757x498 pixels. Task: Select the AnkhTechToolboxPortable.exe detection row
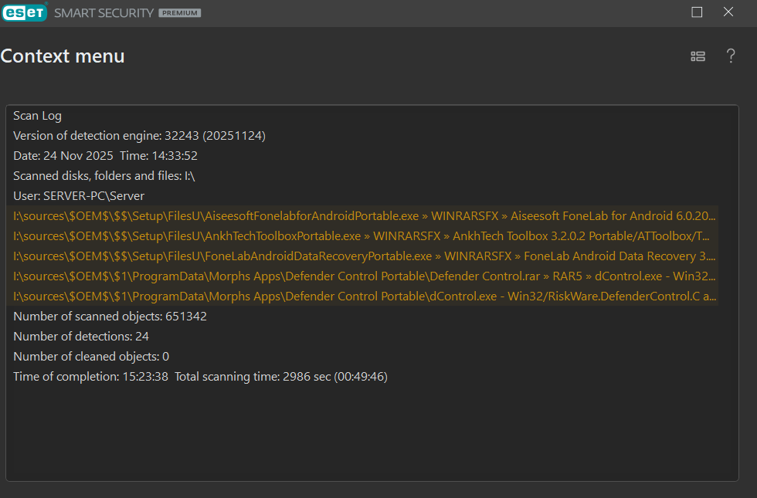tap(365, 235)
